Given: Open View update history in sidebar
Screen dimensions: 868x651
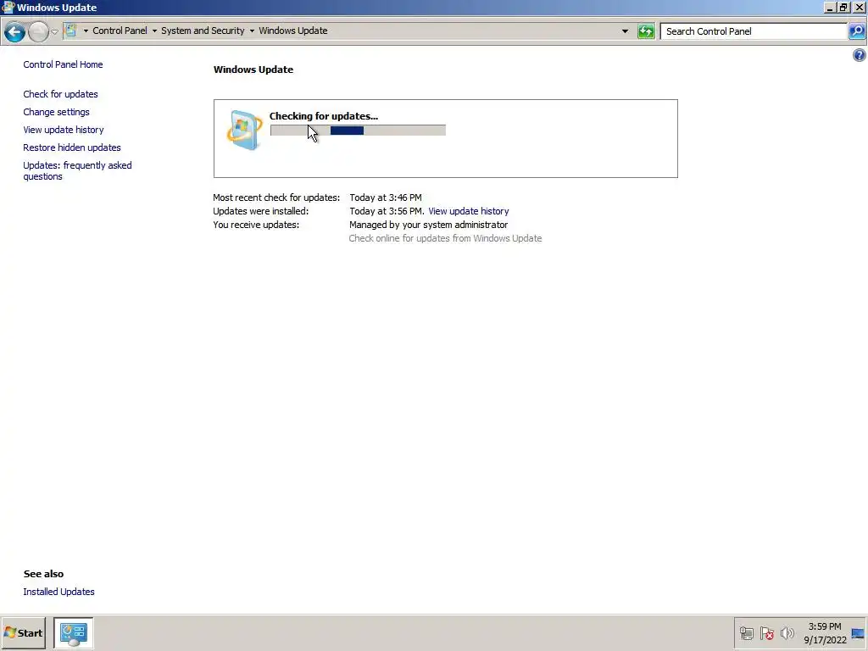Looking at the screenshot, I should [63, 130].
